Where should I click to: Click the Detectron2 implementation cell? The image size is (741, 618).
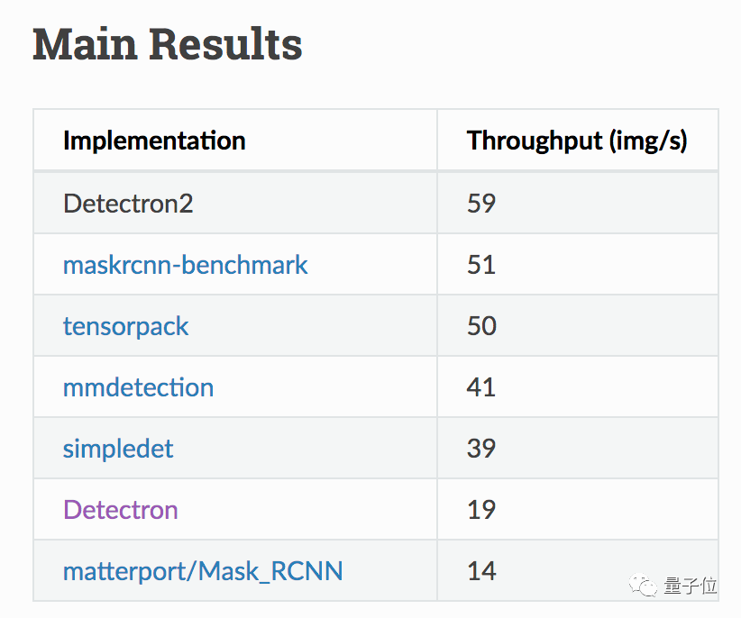point(128,204)
